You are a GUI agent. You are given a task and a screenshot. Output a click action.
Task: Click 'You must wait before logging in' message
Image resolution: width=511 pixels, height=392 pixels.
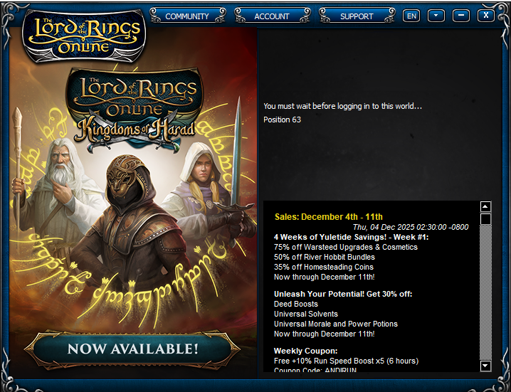pyautogui.click(x=342, y=106)
